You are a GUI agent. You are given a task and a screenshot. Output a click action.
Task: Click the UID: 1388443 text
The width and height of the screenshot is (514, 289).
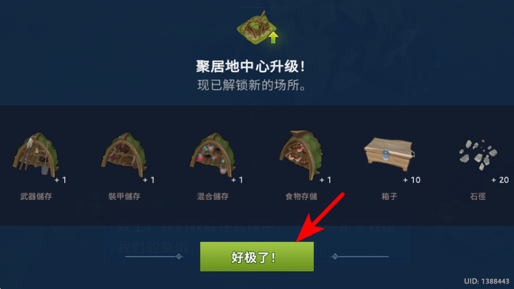(x=487, y=281)
